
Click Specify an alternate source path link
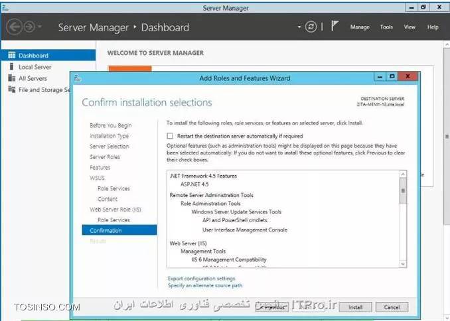point(205,285)
